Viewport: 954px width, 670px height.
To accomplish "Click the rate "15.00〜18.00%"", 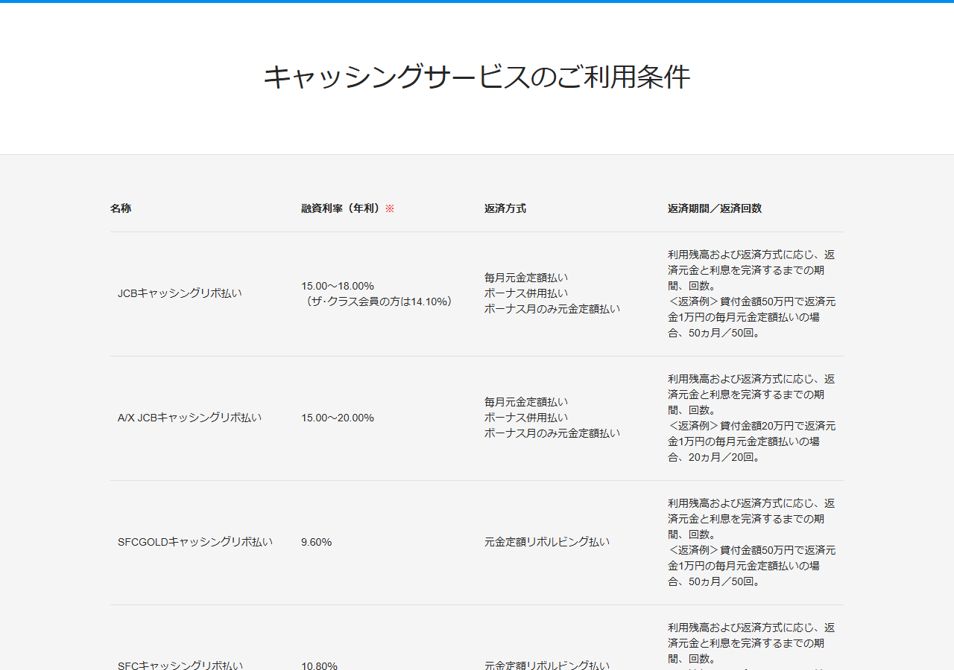I will pos(338,286).
